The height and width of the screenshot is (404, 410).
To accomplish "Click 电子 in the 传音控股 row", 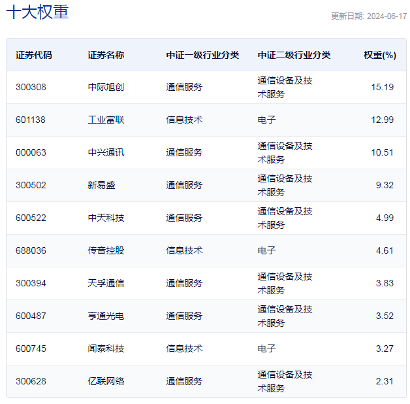I will click(x=267, y=250).
